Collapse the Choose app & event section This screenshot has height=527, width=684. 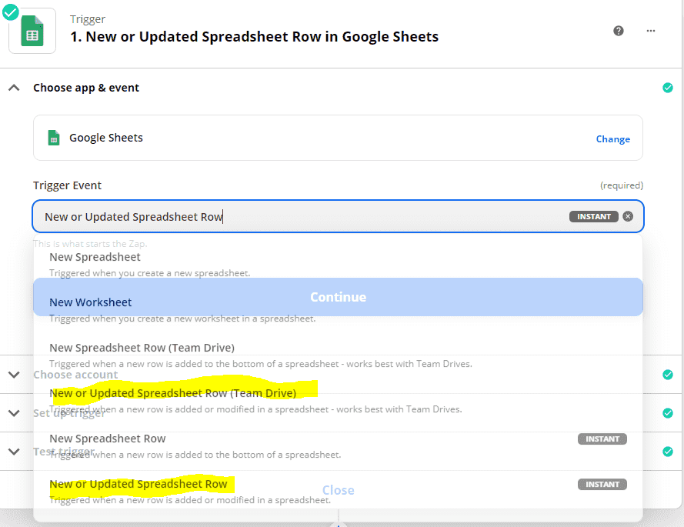(x=14, y=88)
